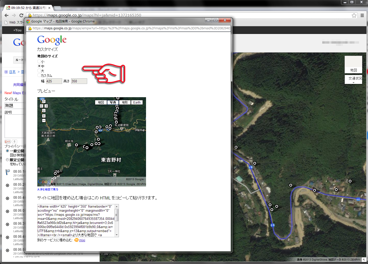368x264 pixels.
Task: Click the 説明 description text area
Action: click(x=15, y=126)
